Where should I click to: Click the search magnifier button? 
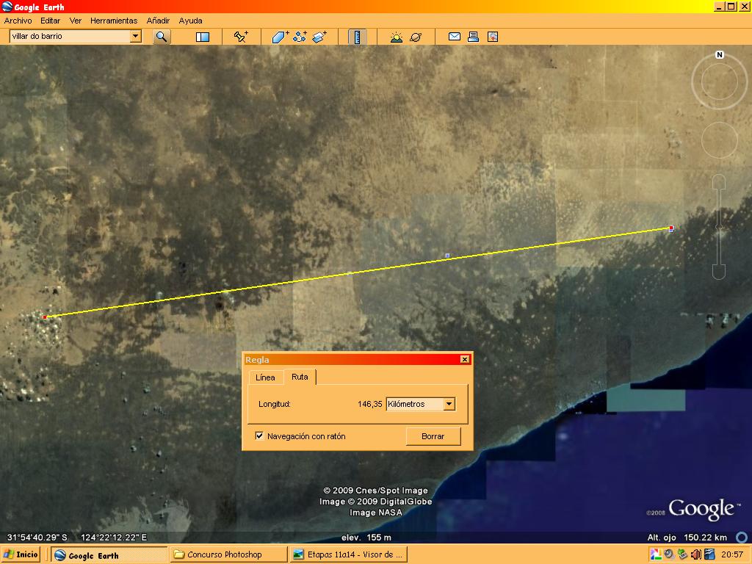coord(162,37)
